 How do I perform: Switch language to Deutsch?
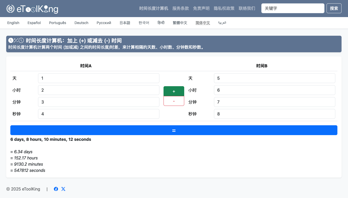(x=81, y=23)
